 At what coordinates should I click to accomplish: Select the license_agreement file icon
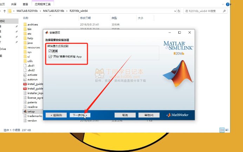coord(25,97)
